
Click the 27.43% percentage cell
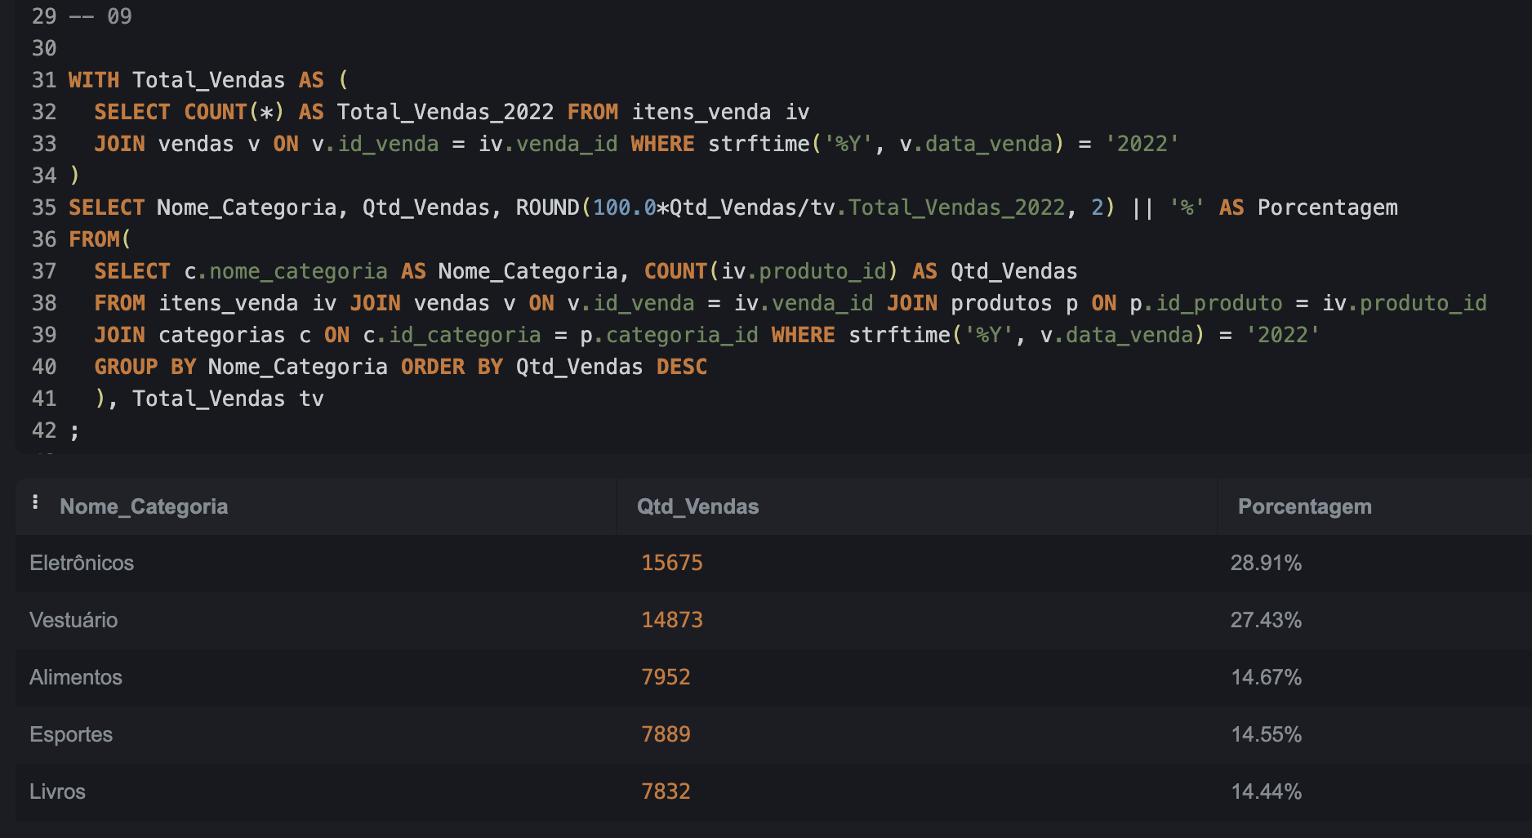tap(1266, 620)
